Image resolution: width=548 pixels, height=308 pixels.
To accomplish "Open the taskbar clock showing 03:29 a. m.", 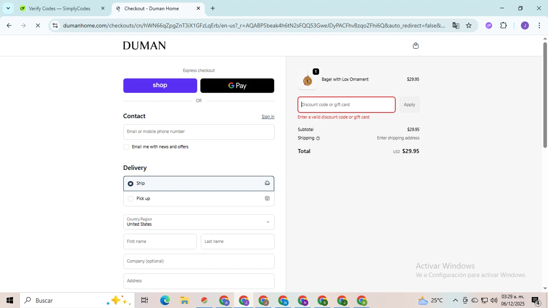I will pyautogui.click(x=513, y=300).
